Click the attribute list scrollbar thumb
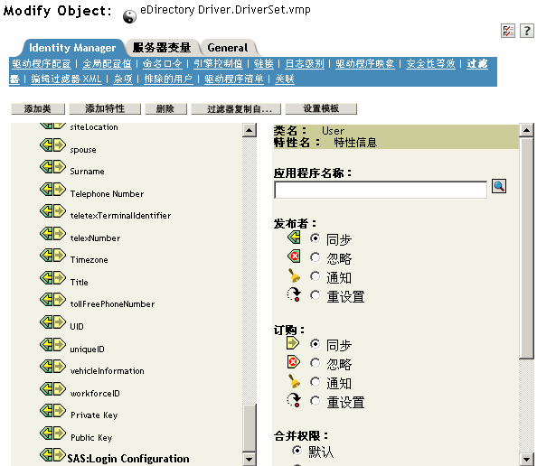Image resolution: width=537 pixels, height=466 pixels. [x=250, y=428]
